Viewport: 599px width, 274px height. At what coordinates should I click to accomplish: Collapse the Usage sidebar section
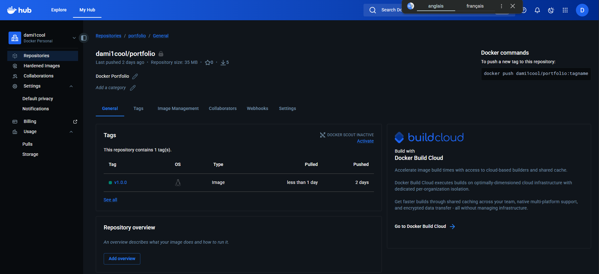click(71, 132)
